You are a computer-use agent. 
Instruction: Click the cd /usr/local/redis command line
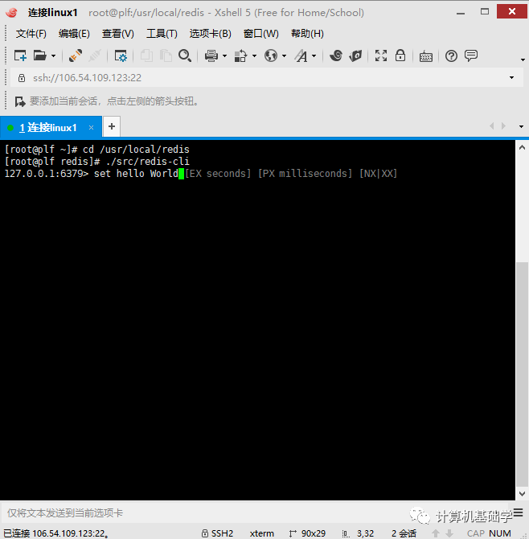136,149
